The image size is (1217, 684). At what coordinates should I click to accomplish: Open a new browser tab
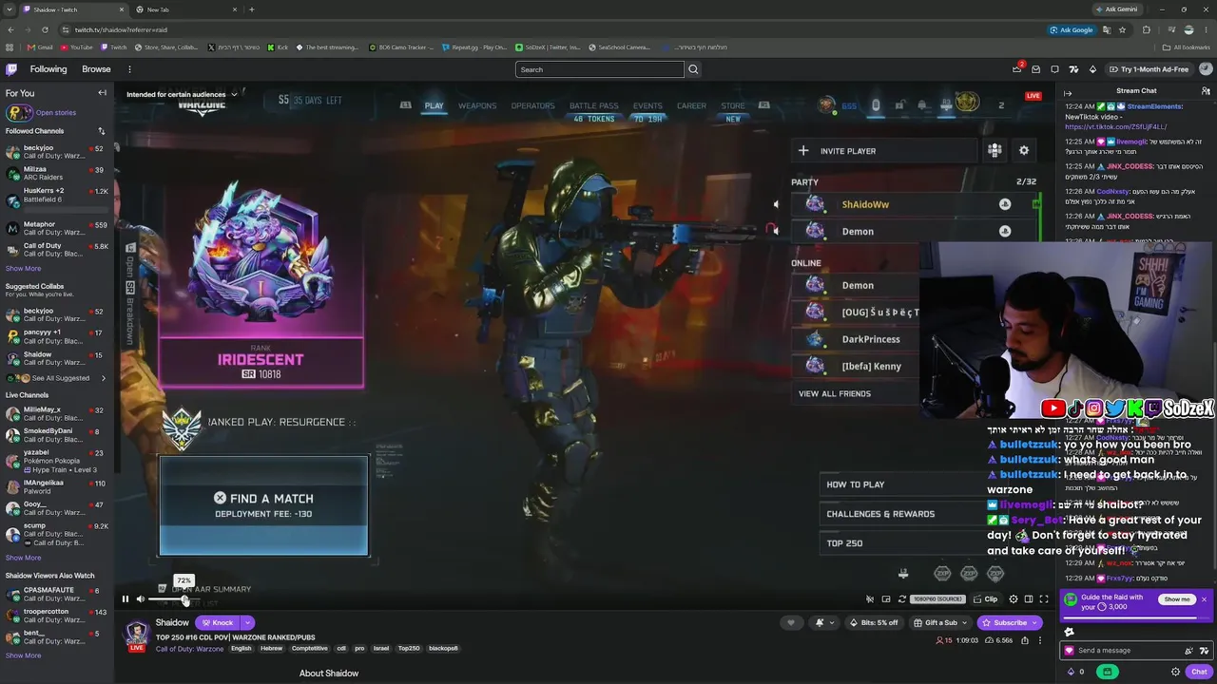[x=251, y=9]
